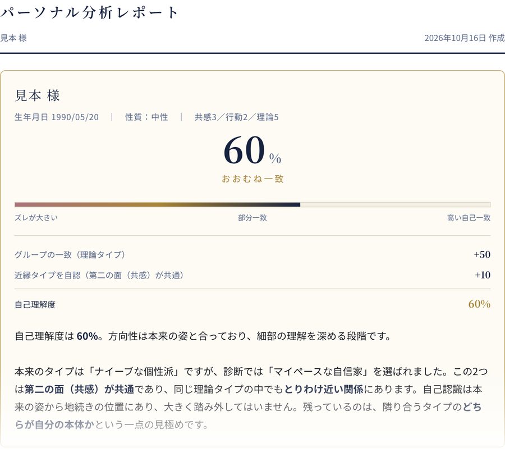Click the large 見本 様 card heading
The image size is (505, 457).
[x=37, y=95]
